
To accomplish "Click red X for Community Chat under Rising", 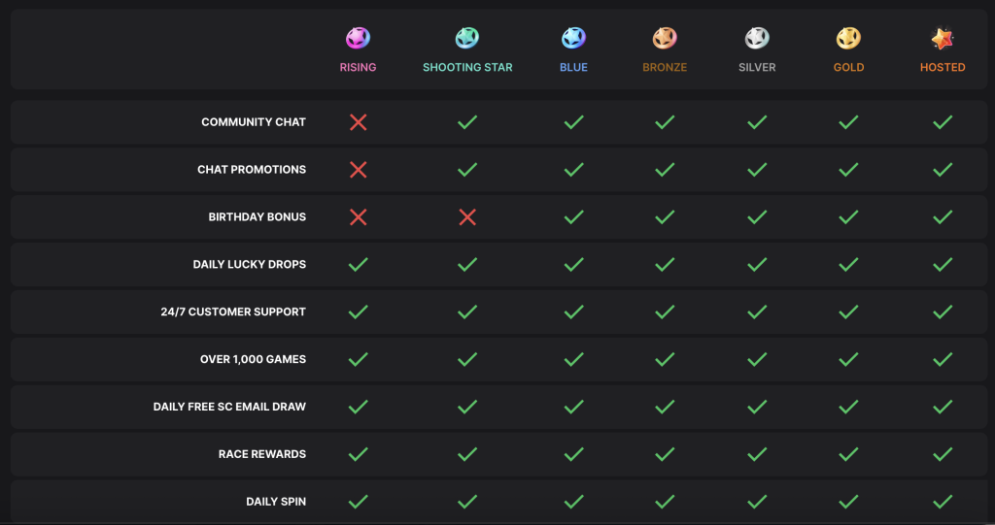I will coord(358,122).
